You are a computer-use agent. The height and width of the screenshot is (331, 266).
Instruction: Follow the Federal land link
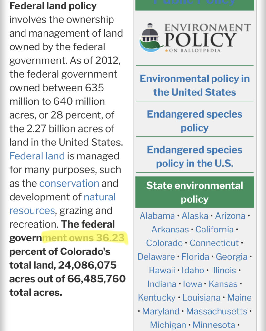[x=37, y=156]
